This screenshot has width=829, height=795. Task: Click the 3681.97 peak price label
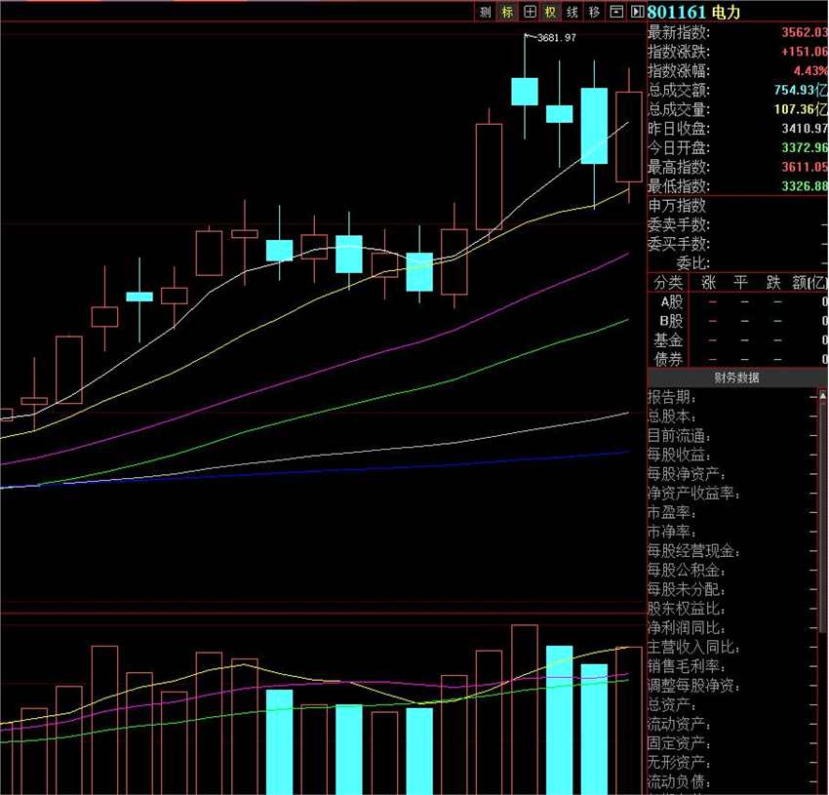point(556,38)
